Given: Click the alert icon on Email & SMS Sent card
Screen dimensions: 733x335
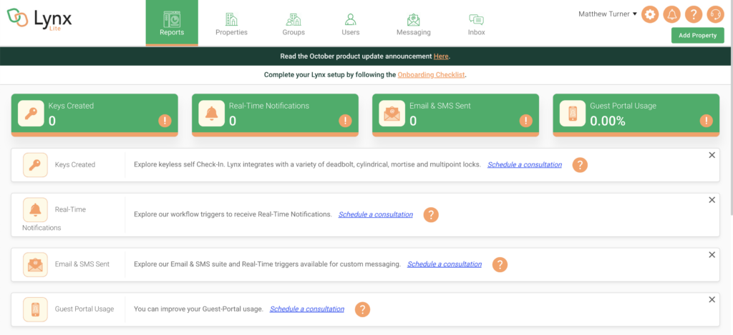Looking at the screenshot, I should pos(526,121).
